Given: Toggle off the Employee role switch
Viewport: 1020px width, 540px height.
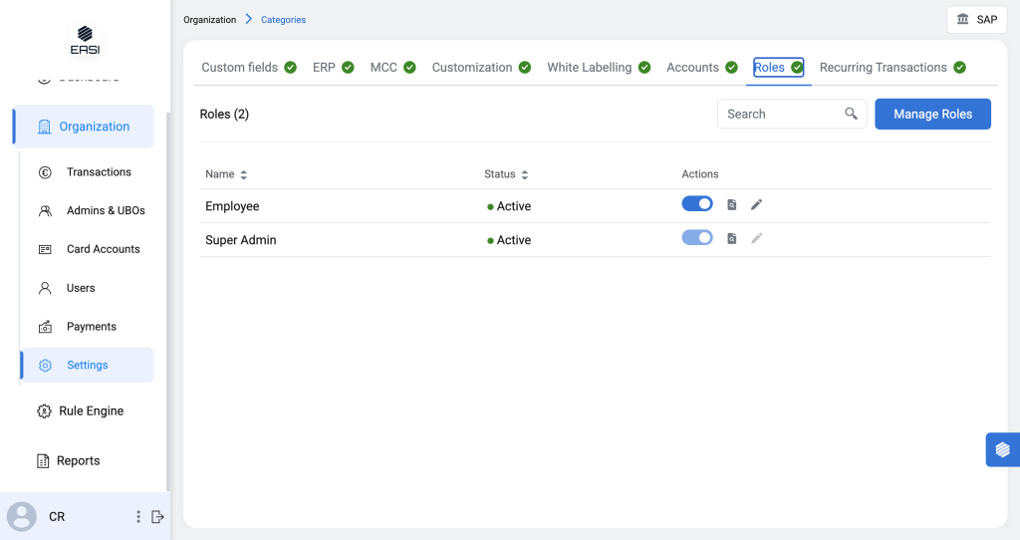Looking at the screenshot, I should coord(697,204).
